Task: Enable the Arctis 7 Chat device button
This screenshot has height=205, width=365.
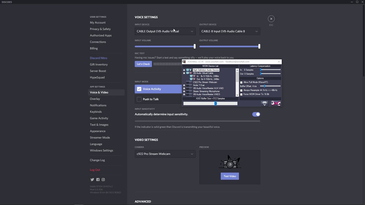Action: (189, 85)
